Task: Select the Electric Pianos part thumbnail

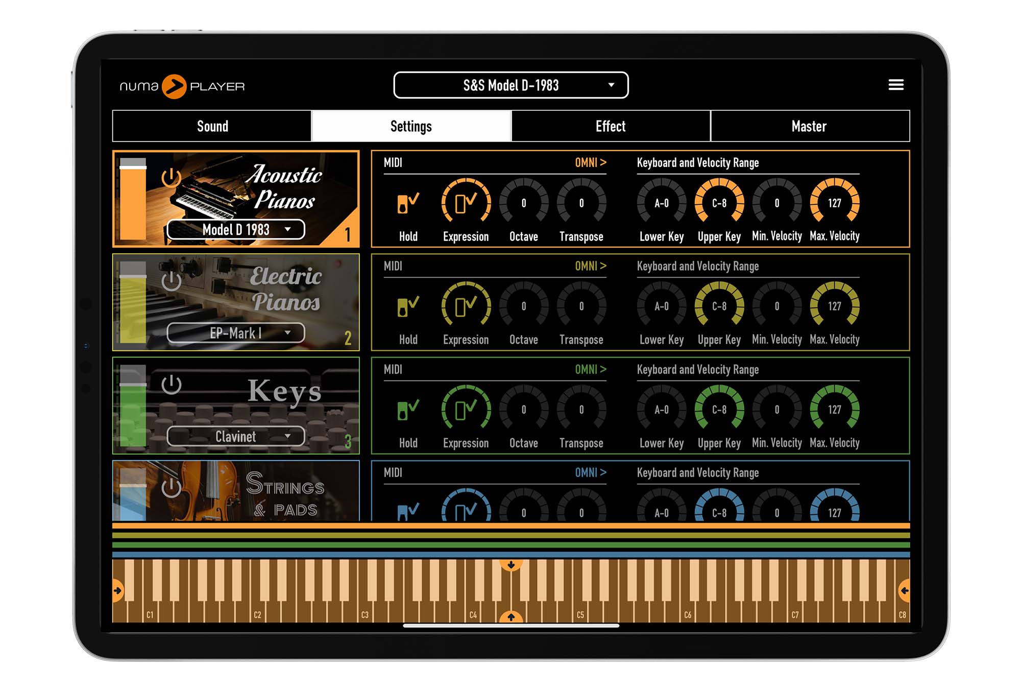Action: pos(236,302)
